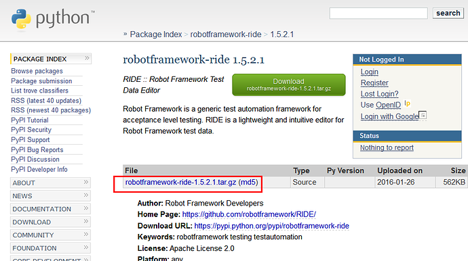This screenshot has height=261, width=468.
Task: Select the 2016-01-26 upload date cell
Action: (x=405, y=182)
